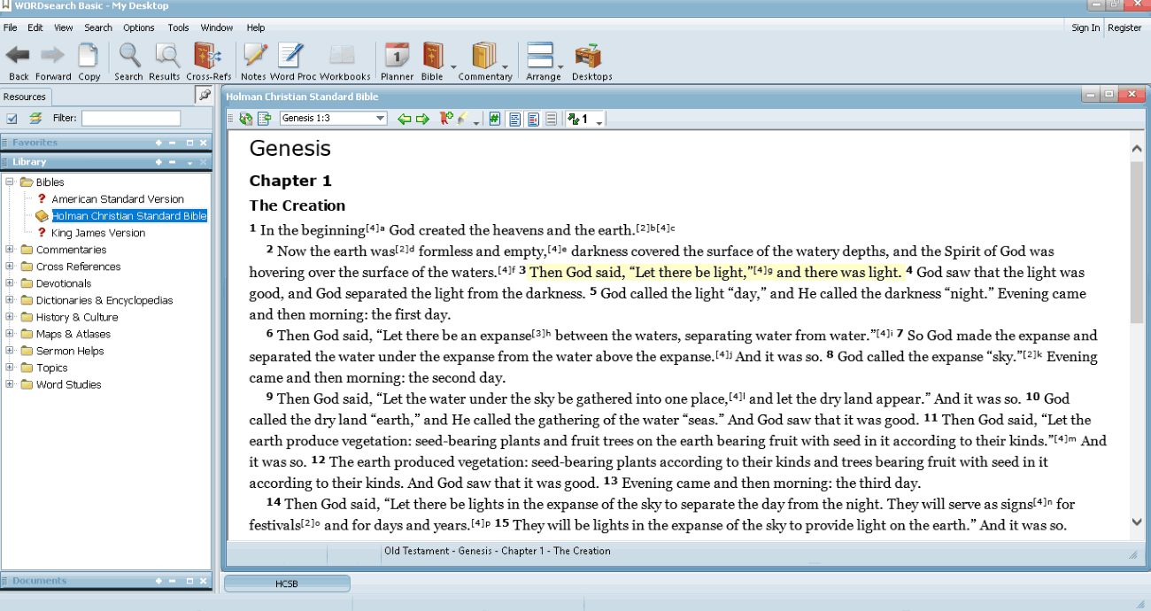Open the Help menu
The image size is (1151, 611).
tap(256, 27)
